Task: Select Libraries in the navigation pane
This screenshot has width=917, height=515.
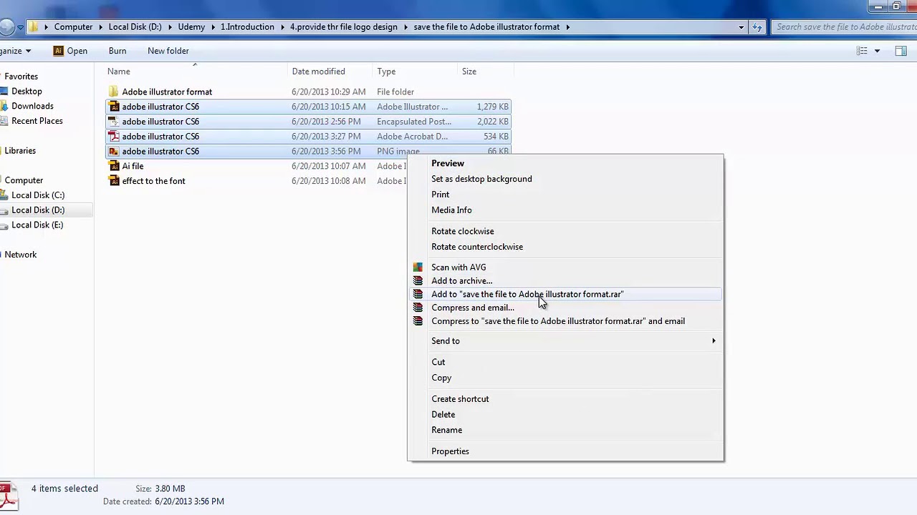Action: tap(19, 151)
